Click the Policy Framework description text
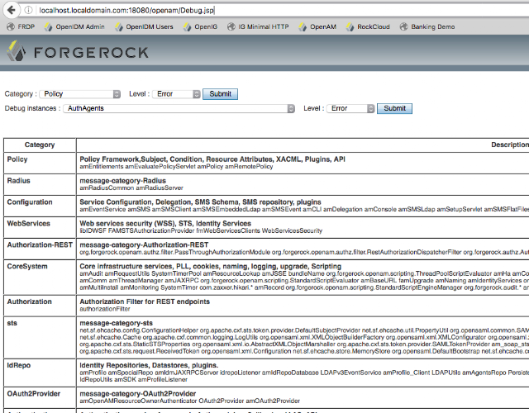This screenshot has width=529, height=413. [212, 159]
